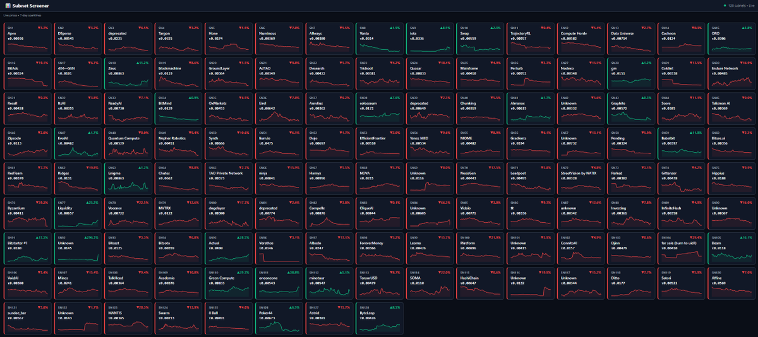Click the Bitstarter #1 subnet name
The width and height of the screenshot is (758, 337).
[x=18, y=242]
